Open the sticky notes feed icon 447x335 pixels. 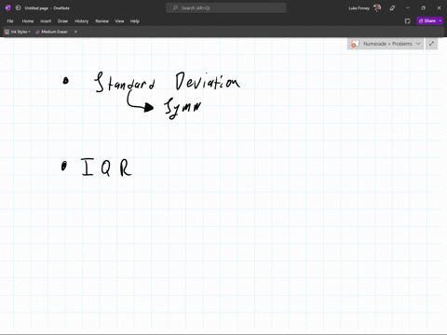point(408,21)
